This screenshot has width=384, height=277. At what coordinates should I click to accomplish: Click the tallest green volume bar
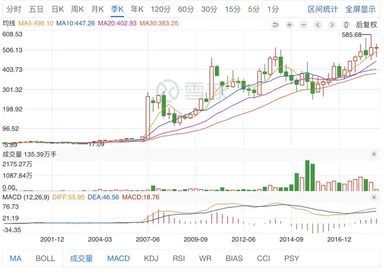(x=307, y=175)
